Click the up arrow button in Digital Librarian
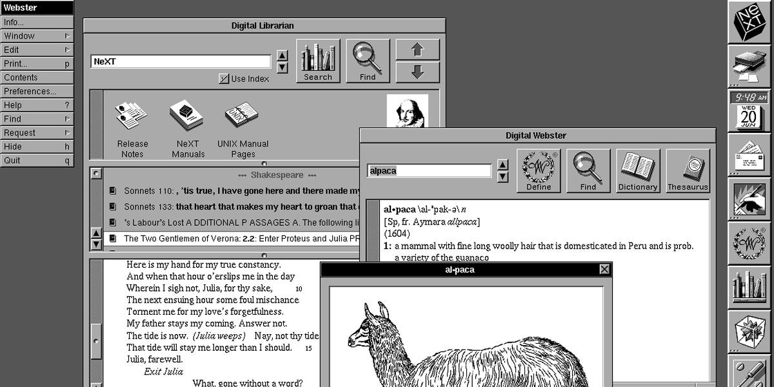The image size is (774, 387). tap(417, 50)
